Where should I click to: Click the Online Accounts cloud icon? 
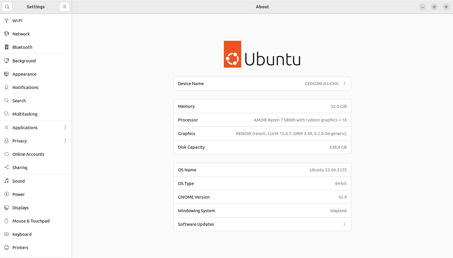click(7, 154)
